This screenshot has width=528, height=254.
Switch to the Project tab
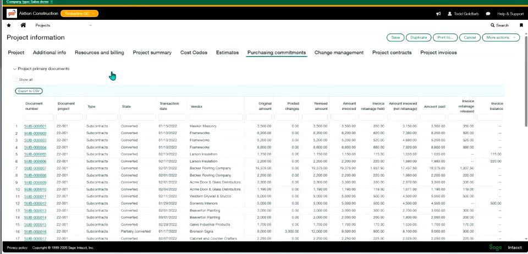[x=16, y=52]
